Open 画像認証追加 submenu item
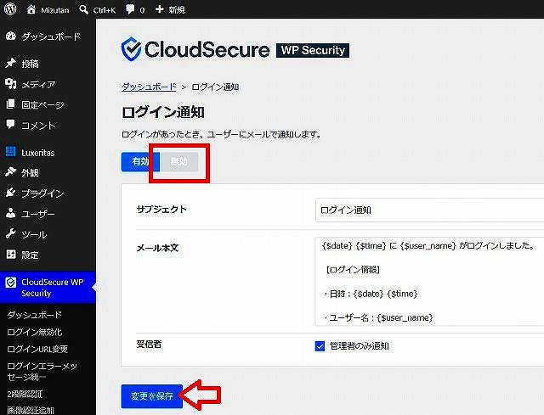Image resolution: width=544 pixels, height=415 pixels. tap(31, 410)
